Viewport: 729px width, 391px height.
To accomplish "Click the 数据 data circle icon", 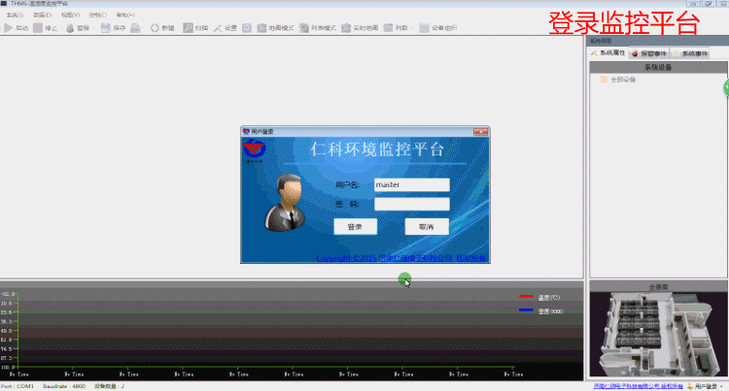I will [155, 28].
